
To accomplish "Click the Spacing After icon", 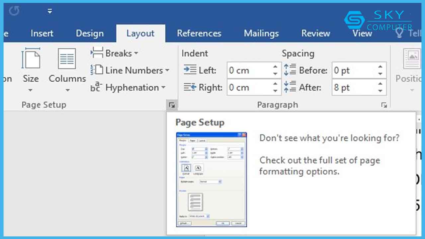I will coord(290,87).
